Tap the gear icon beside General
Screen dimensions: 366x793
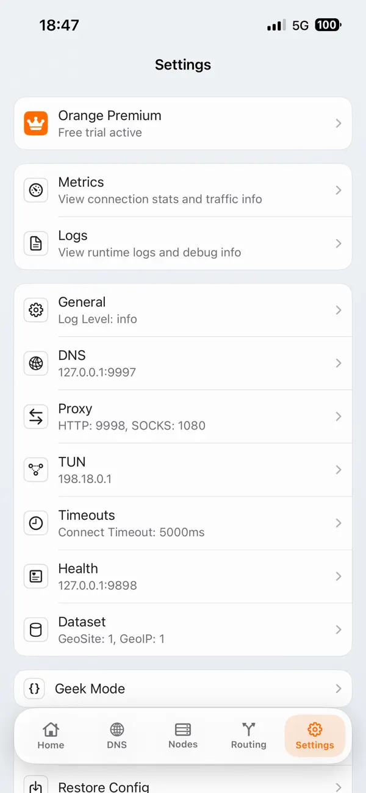coord(36,310)
